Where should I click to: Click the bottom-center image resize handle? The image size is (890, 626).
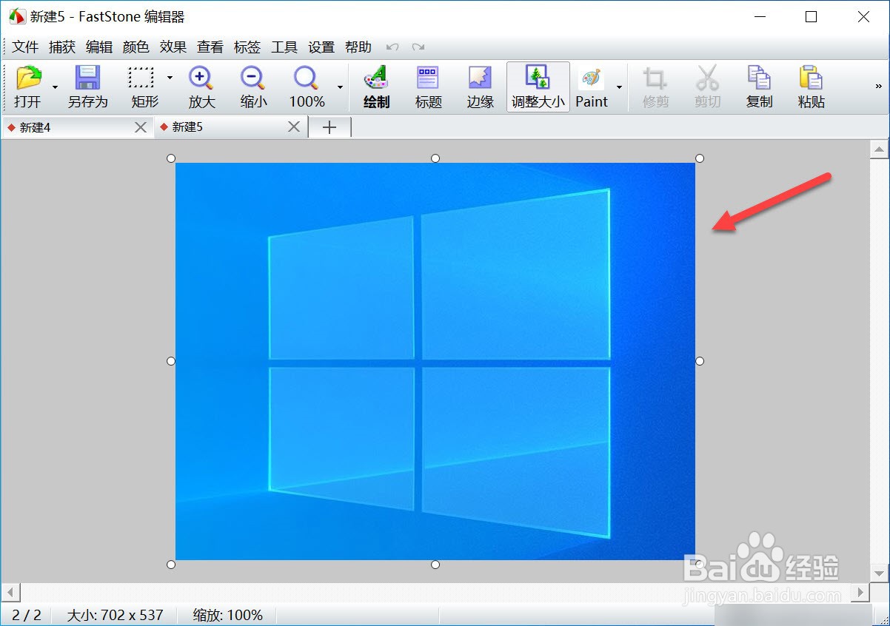point(435,565)
